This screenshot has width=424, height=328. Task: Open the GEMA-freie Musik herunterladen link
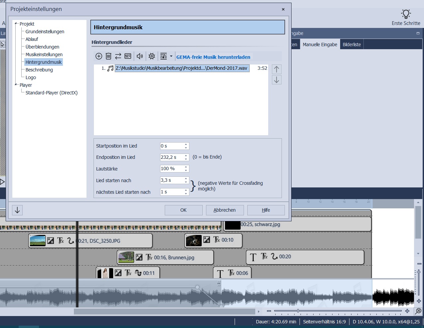click(213, 57)
